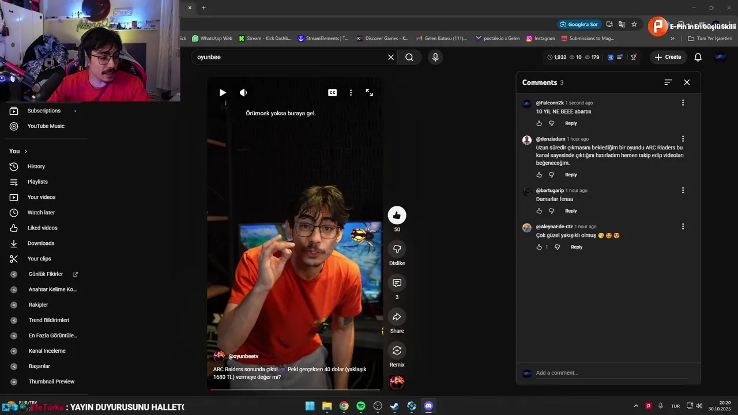738x415 pixels.
Task: Like the @AleynaEde-r3z comment
Action: (539, 247)
